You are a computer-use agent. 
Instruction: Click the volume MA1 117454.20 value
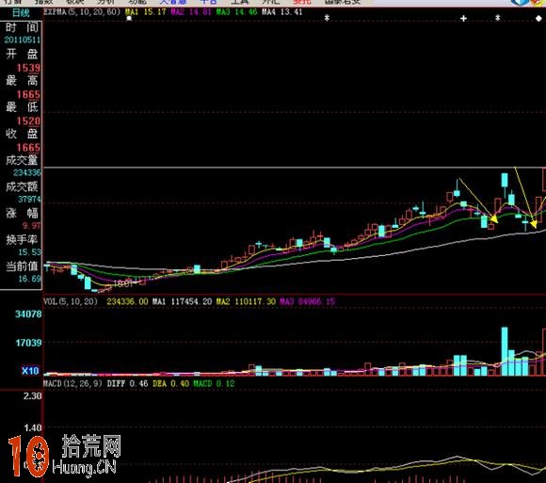point(182,301)
